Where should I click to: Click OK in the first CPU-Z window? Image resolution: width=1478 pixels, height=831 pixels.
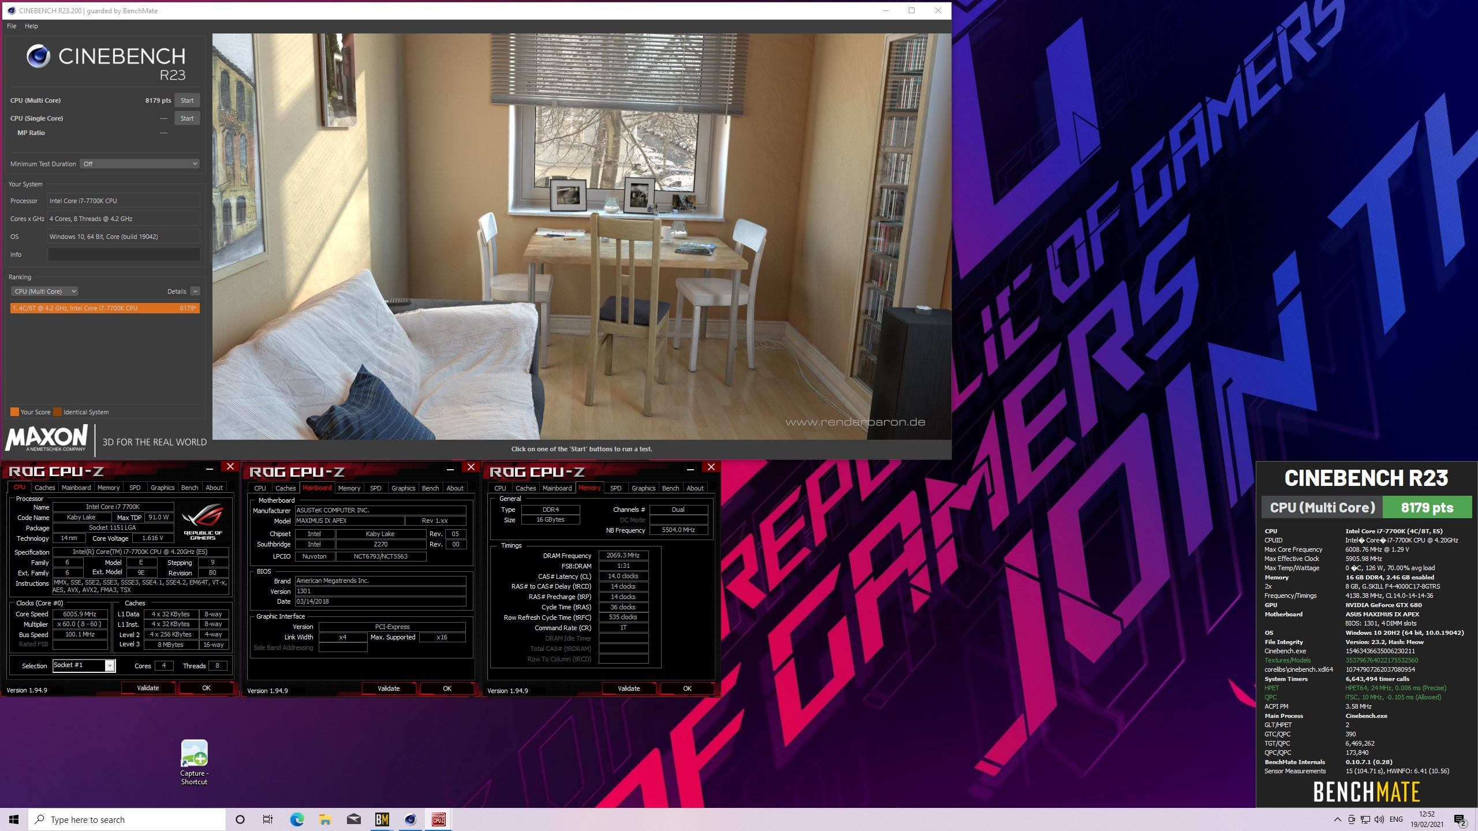coord(206,688)
